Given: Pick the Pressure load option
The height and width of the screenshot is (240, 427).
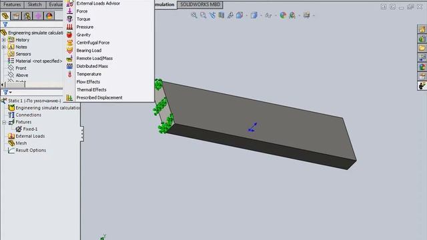Looking at the screenshot, I should [85, 27].
